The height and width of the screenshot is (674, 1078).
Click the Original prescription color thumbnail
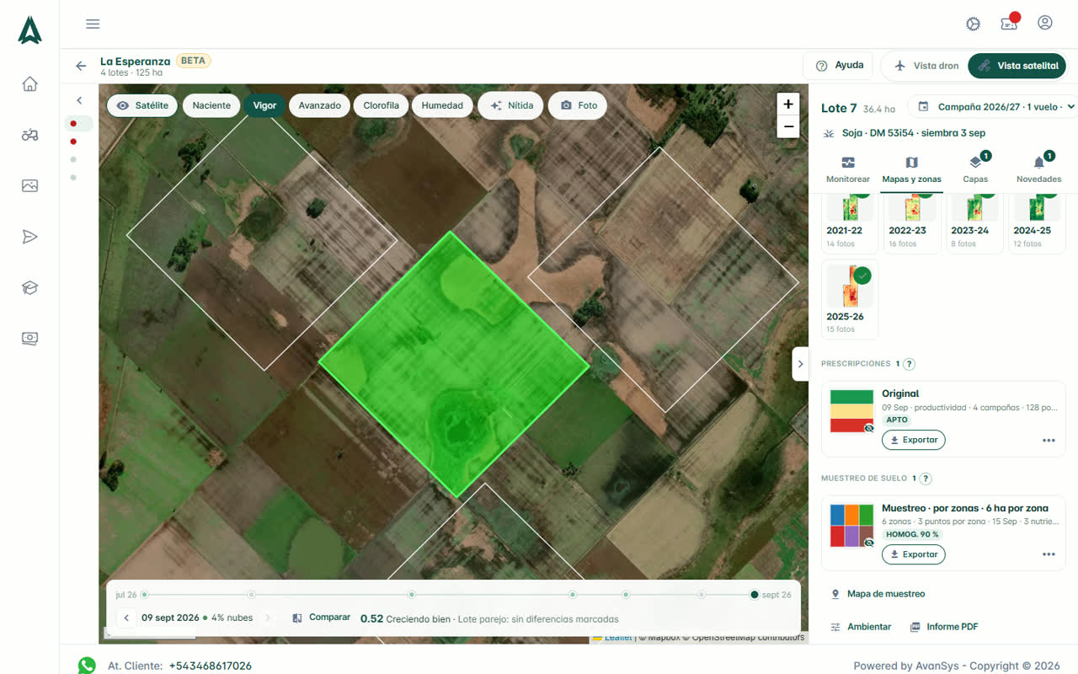pyautogui.click(x=851, y=411)
